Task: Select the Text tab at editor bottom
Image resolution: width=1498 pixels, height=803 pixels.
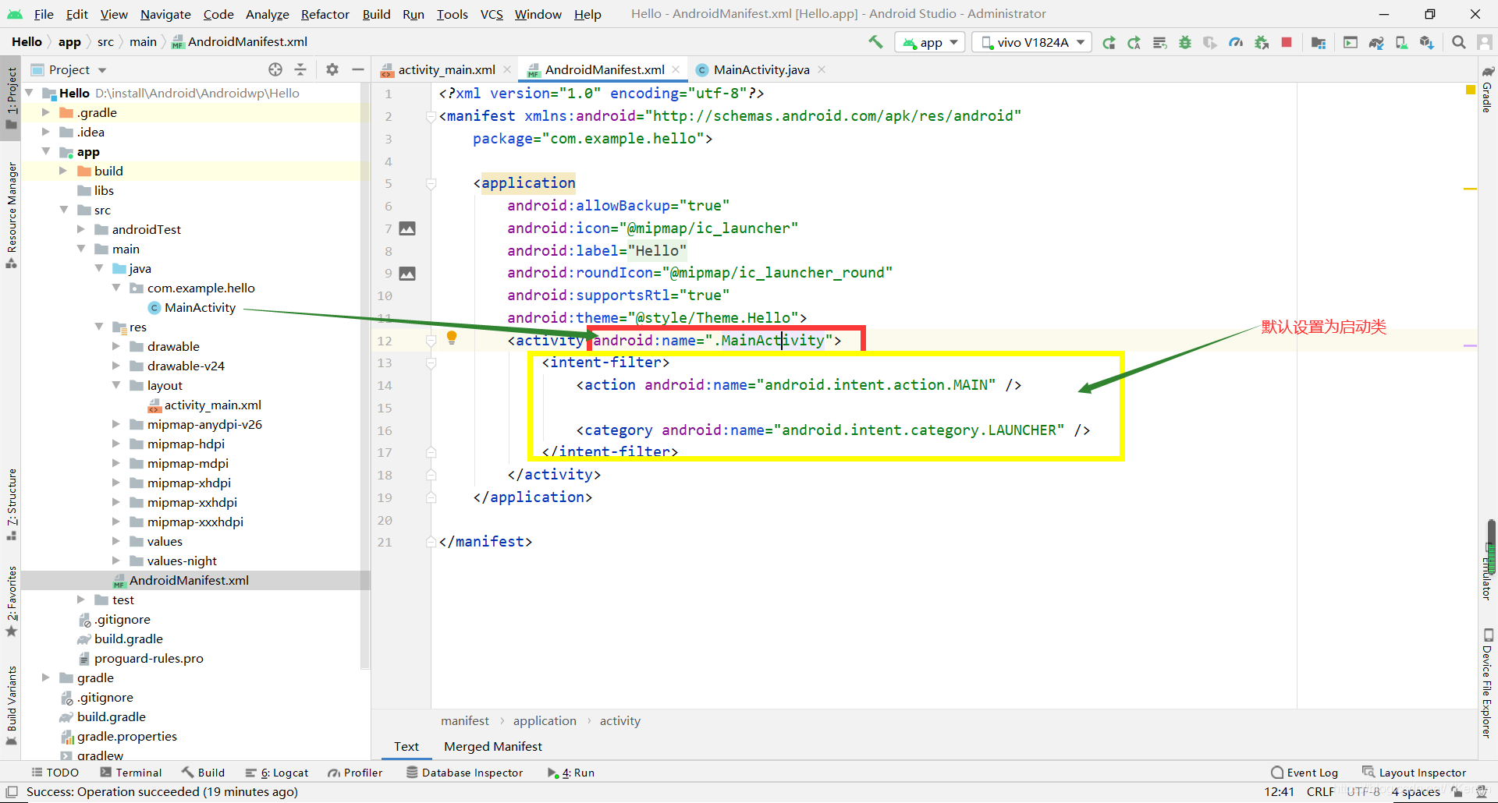Action: 406,746
